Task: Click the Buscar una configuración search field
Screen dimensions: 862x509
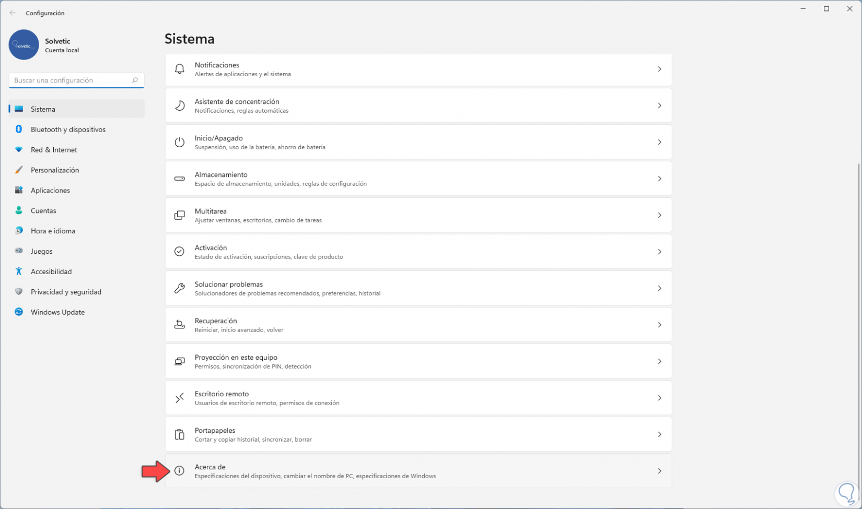Action: click(x=71, y=80)
